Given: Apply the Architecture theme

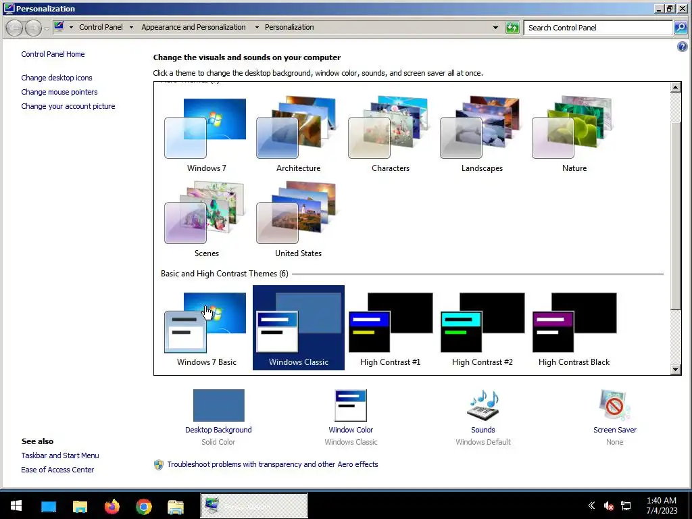Looking at the screenshot, I should click(x=298, y=134).
